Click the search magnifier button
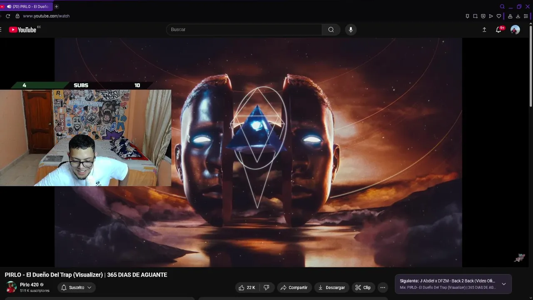533x300 pixels. click(331, 30)
